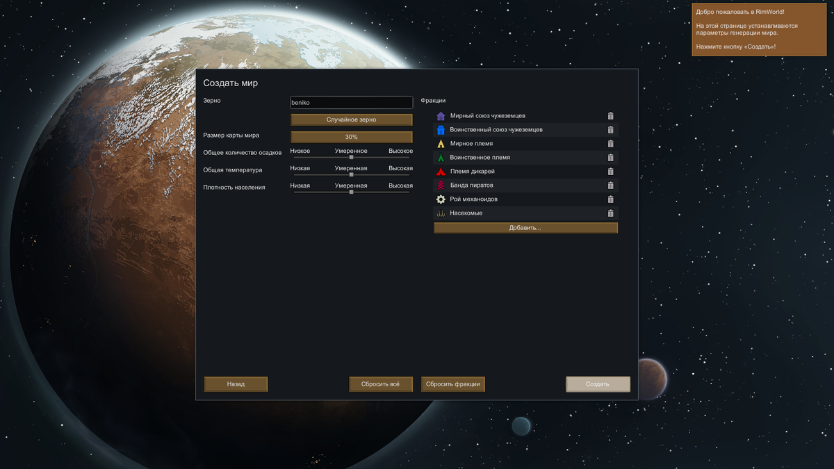The width and height of the screenshot is (834, 469).
Task: Click the Создать мир title
Action: coord(231,83)
